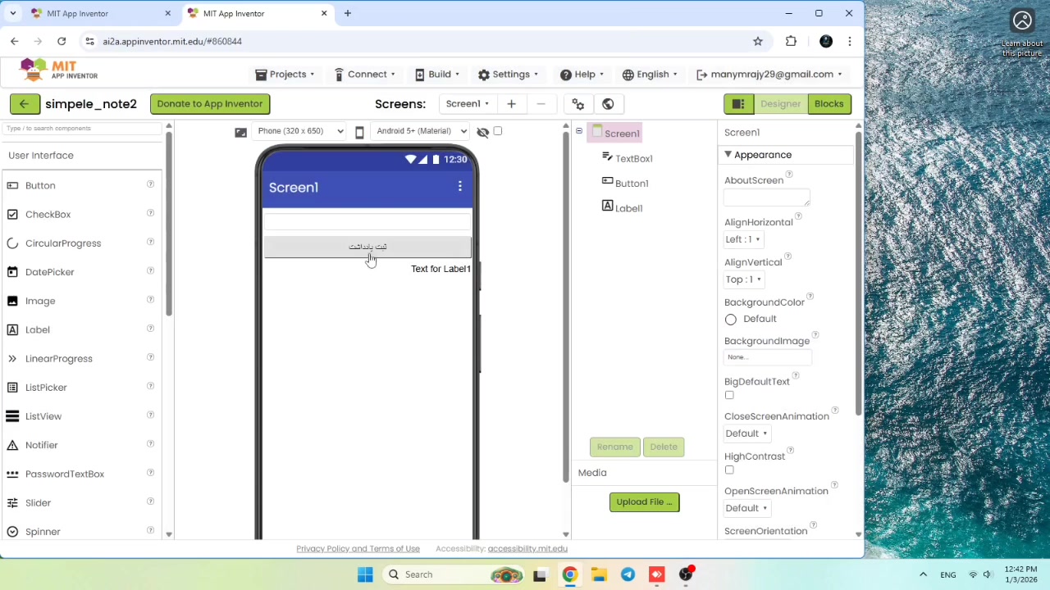The height and width of the screenshot is (590, 1050).
Task: Open the Phone size dropdown
Action: (299, 131)
